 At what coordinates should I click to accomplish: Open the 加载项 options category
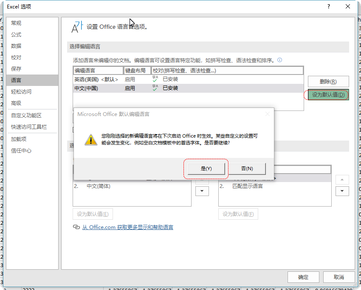[x=32, y=139]
